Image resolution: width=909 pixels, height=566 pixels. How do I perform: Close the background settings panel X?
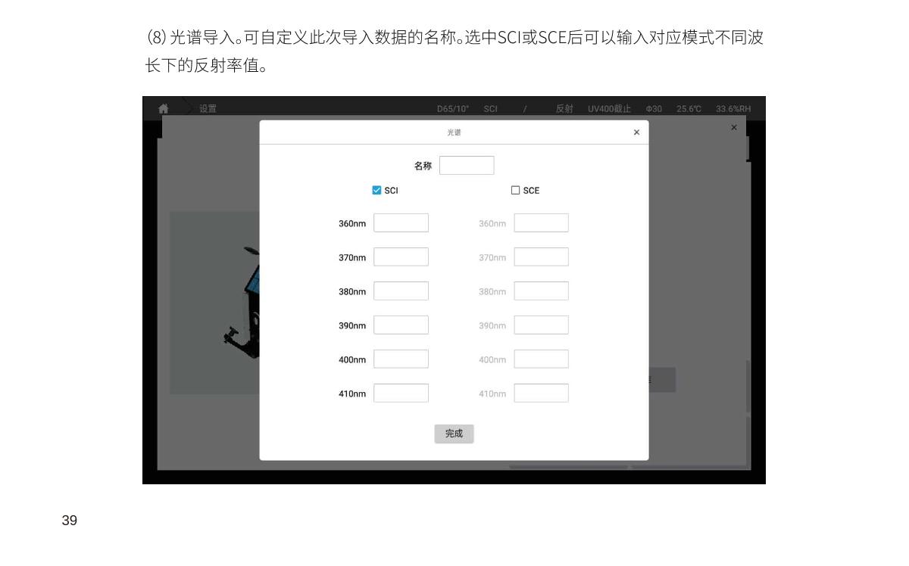[733, 128]
